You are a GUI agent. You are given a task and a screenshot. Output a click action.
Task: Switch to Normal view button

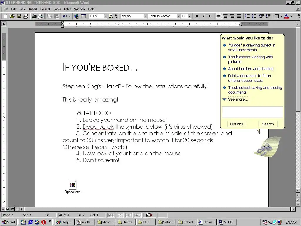pos(3,209)
